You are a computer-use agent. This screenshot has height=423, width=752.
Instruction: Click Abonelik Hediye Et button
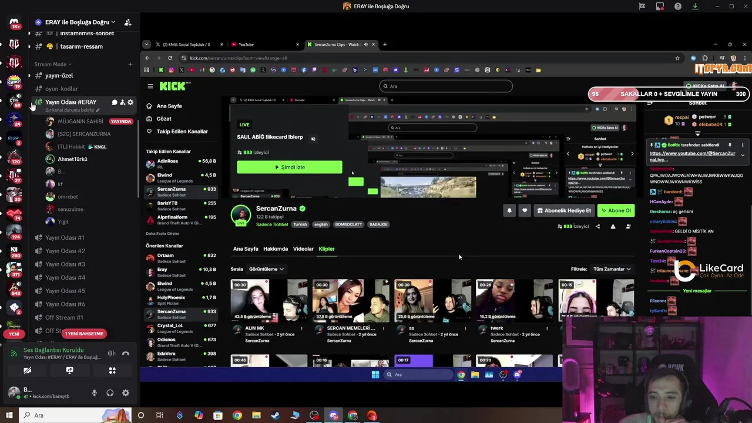(x=564, y=210)
